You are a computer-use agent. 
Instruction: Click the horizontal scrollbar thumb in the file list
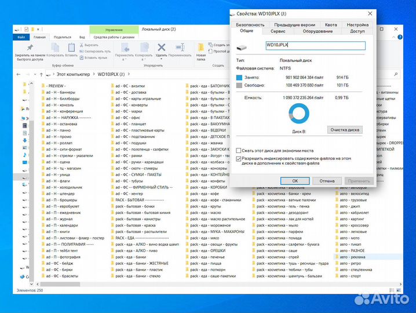point(60,284)
